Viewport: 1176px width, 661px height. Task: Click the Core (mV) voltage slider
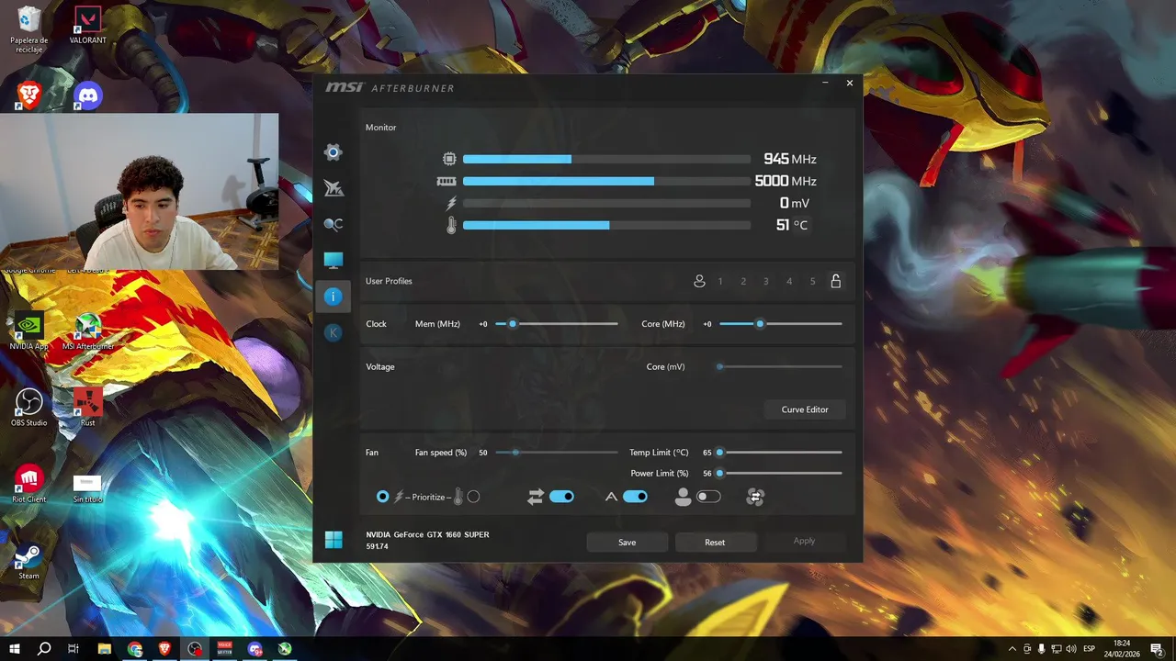[x=781, y=367]
